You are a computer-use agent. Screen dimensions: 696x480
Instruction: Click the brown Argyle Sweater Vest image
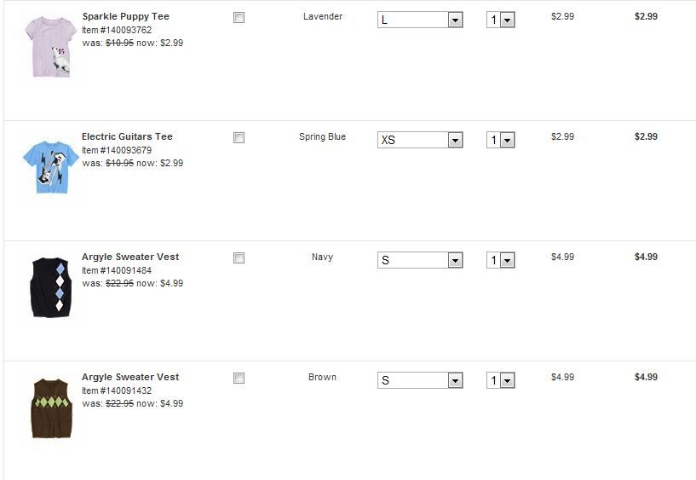coord(51,408)
